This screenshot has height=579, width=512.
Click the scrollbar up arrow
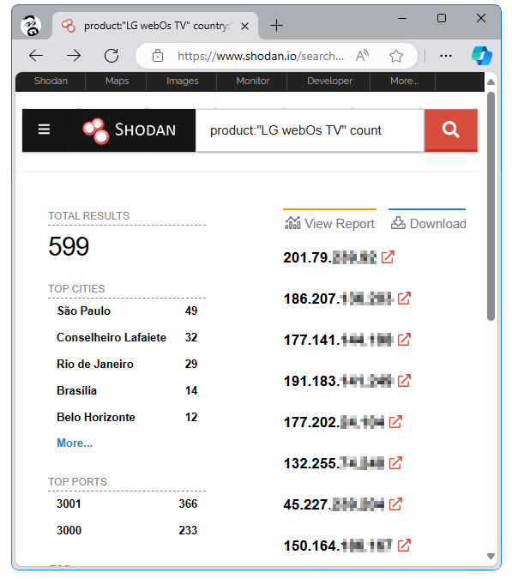pyautogui.click(x=491, y=82)
